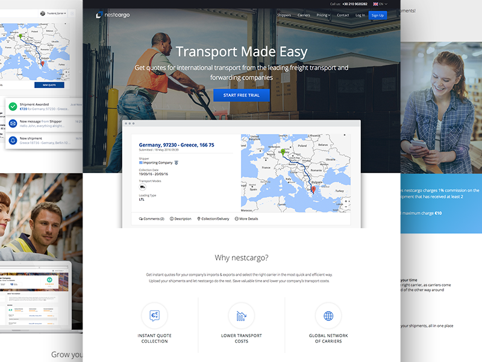Click the green marker on left window map

(20, 36)
